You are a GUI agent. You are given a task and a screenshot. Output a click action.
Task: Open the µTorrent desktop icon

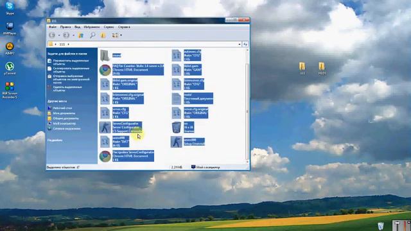coord(10,69)
